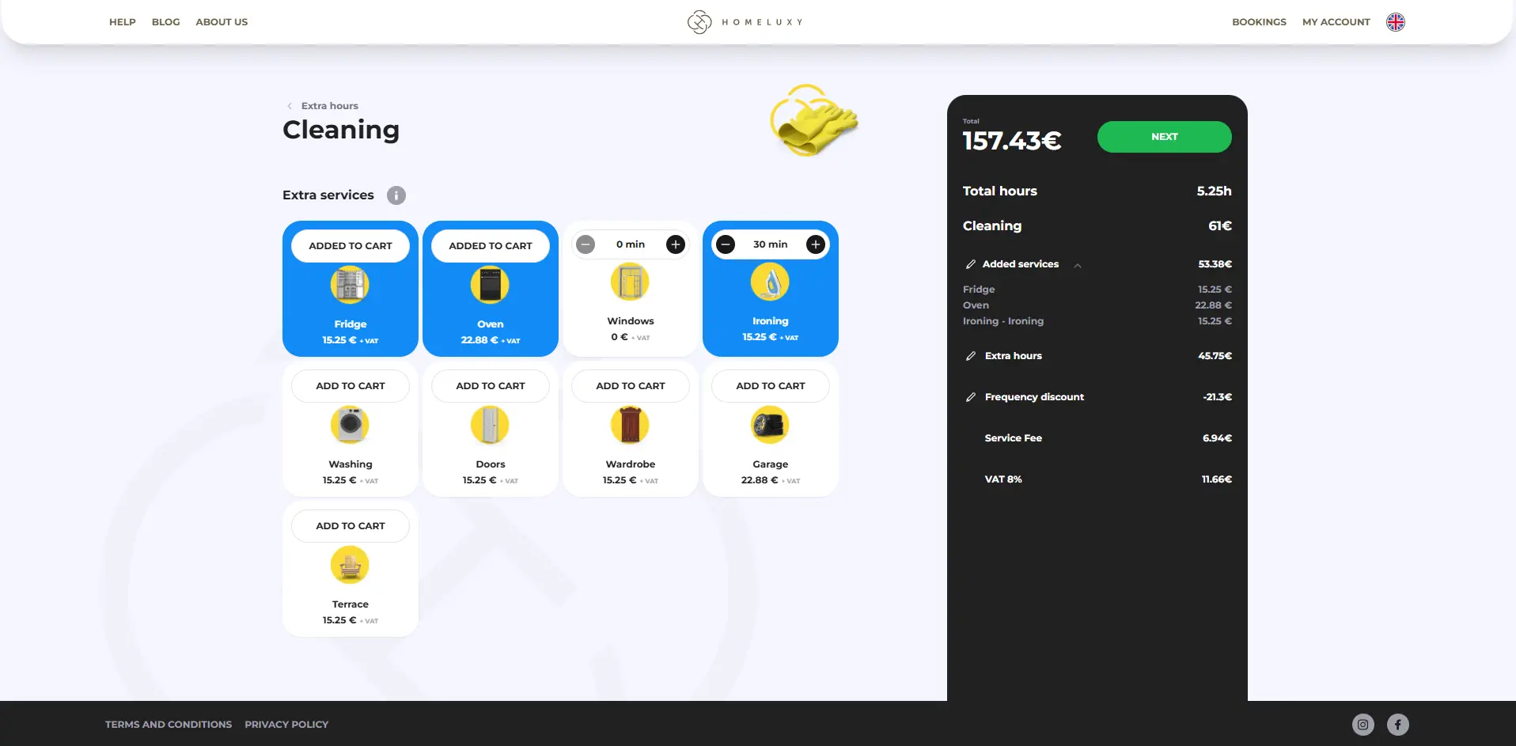Image resolution: width=1516 pixels, height=746 pixels.
Task: Click the 0 min Windows value
Action: pos(631,244)
